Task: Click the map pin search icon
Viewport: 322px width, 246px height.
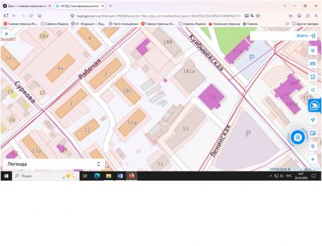Action: 313,146
